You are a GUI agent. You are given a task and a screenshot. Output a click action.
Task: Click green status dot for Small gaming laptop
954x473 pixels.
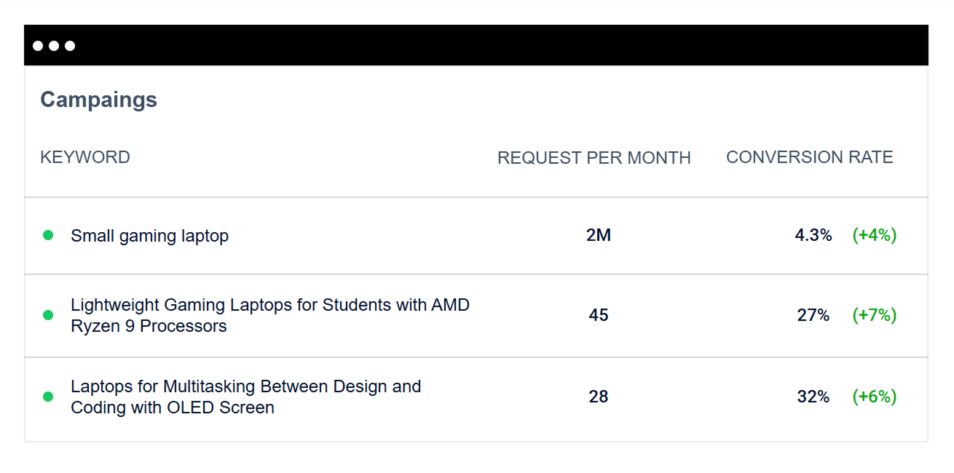[x=48, y=235]
